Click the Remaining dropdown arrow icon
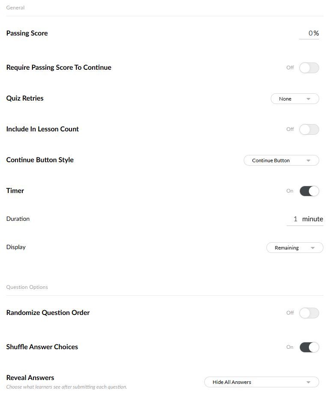This screenshot has height=401, width=332. pos(313,248)
